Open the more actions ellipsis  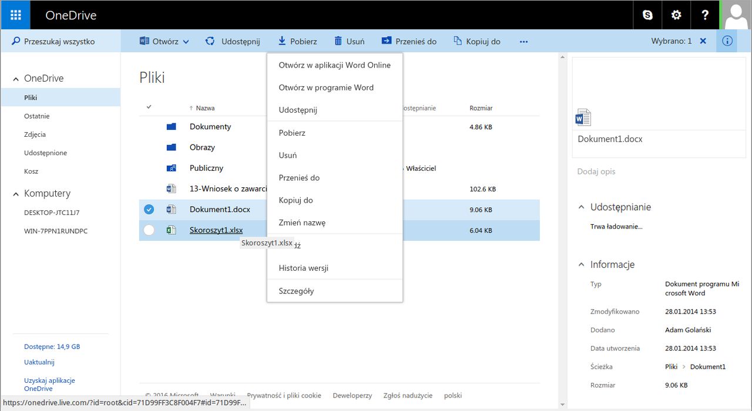pos(523,42)
